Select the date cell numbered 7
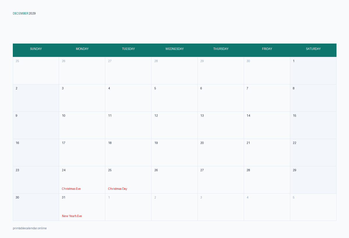The width and height of the screenshot is (349, 238). coord(267,98)
